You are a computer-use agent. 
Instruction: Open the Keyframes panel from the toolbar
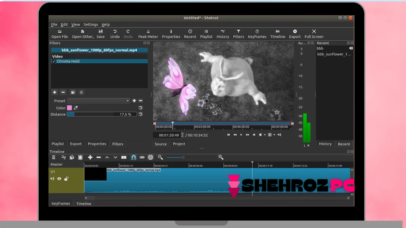tap(257, 34)
